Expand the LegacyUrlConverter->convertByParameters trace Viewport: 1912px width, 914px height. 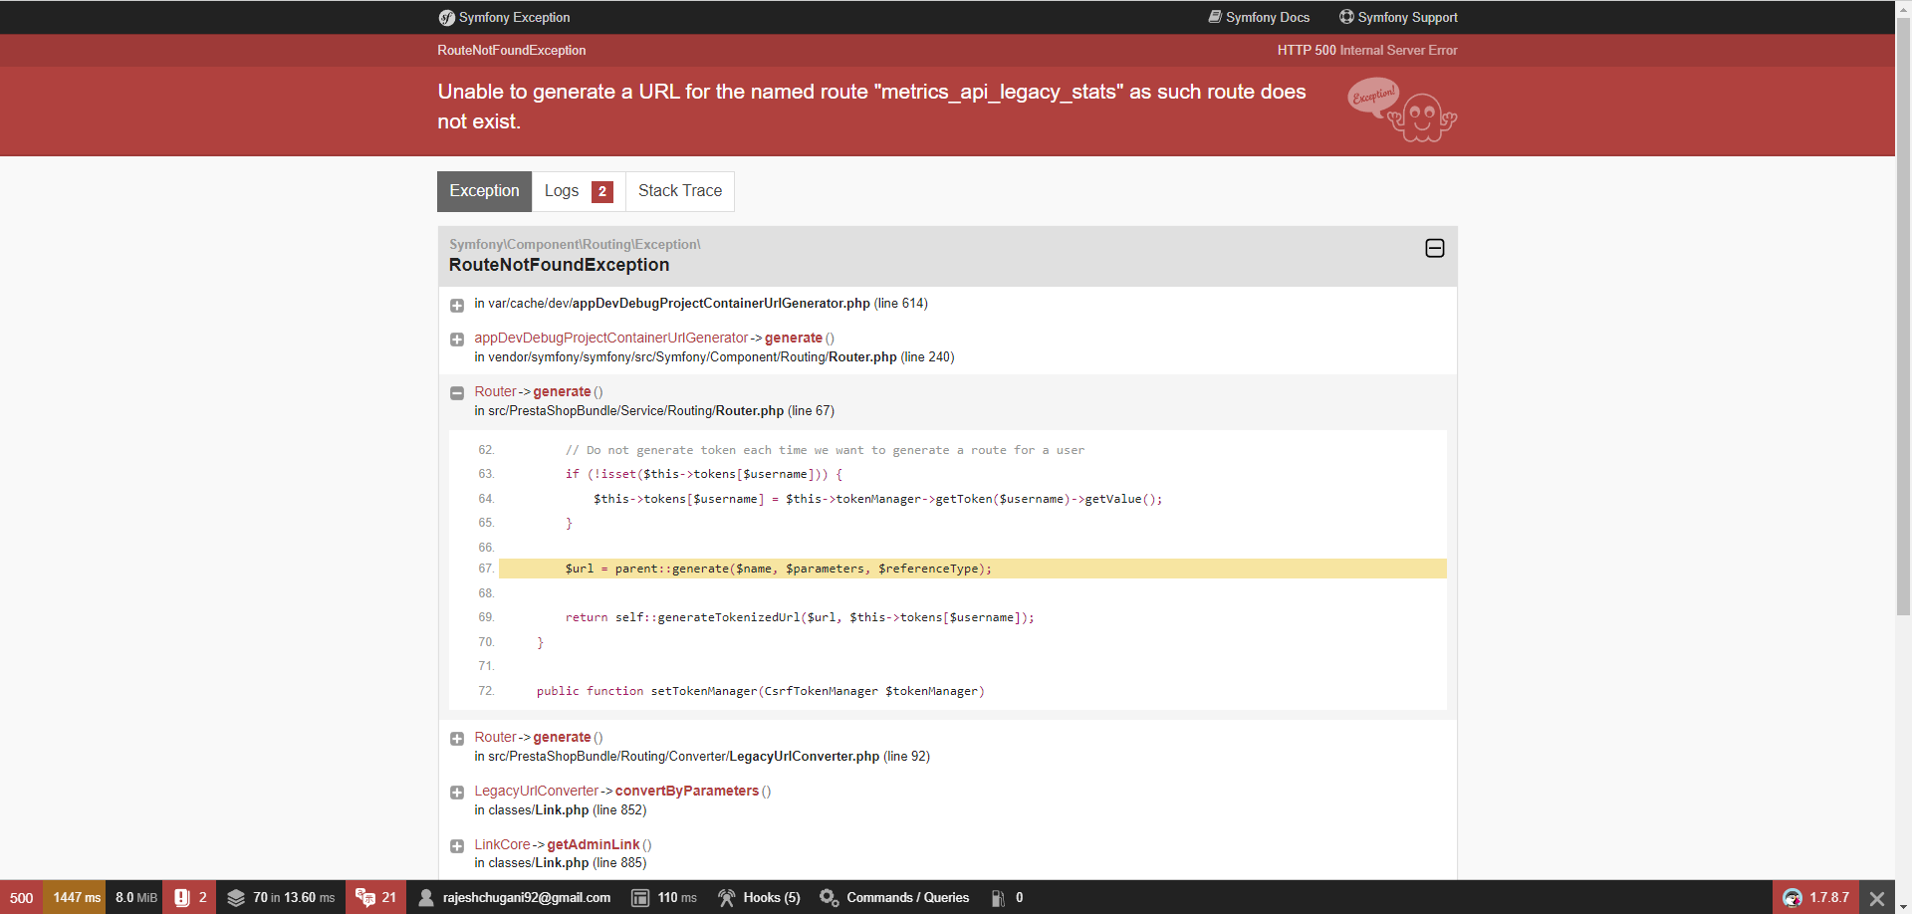click(457, 793)
